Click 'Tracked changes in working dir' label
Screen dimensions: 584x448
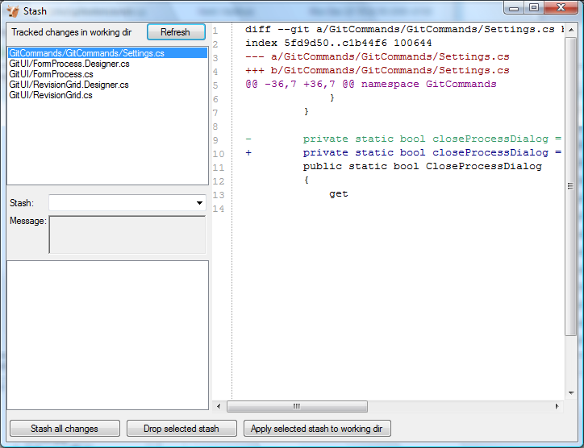(71, 32)
